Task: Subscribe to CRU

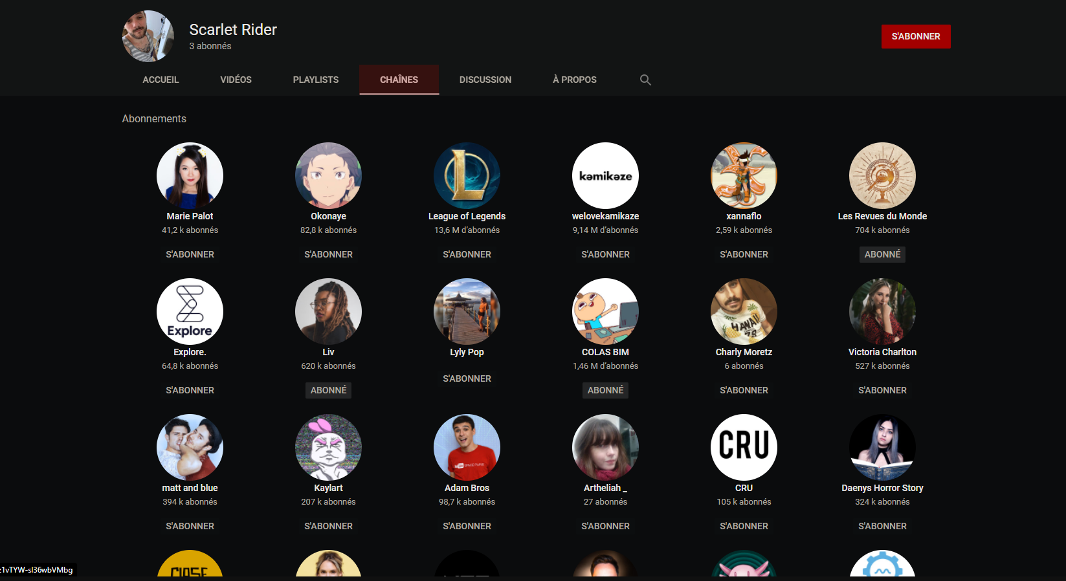Action: [x=744, y=526]
